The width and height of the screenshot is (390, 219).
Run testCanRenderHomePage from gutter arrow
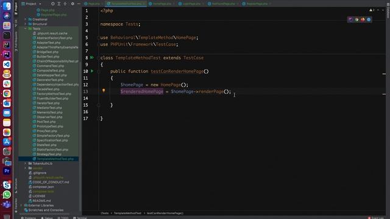pos(92,71)
